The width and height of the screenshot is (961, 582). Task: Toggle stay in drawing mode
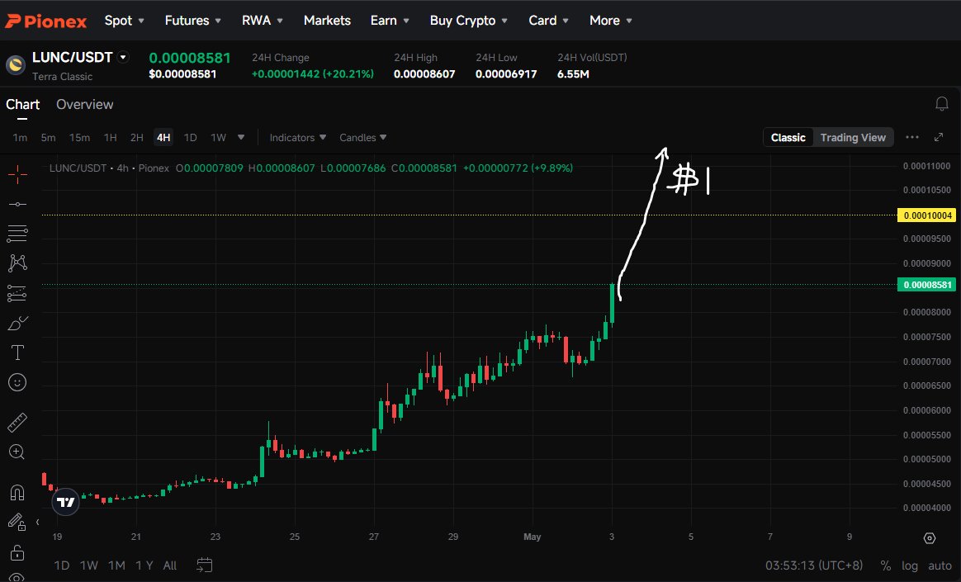click(17, 522)
